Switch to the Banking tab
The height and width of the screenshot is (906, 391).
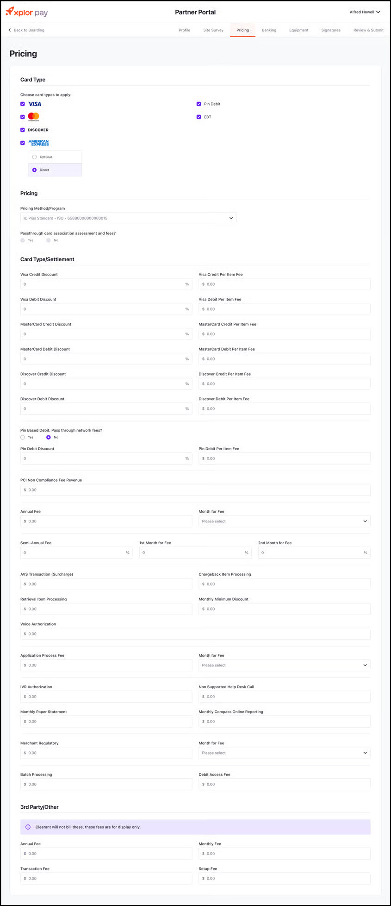click(x=269, y=30)
